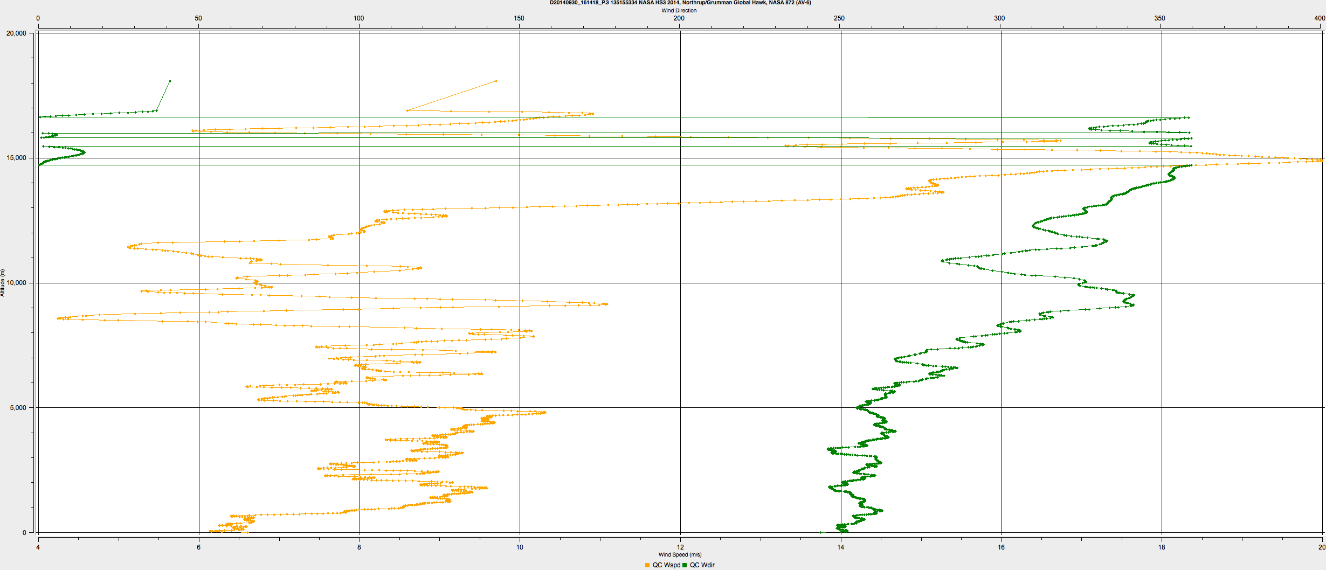
Task: Click the 6 tick on Wind Speed axis
Action: [x=198, y=547]
